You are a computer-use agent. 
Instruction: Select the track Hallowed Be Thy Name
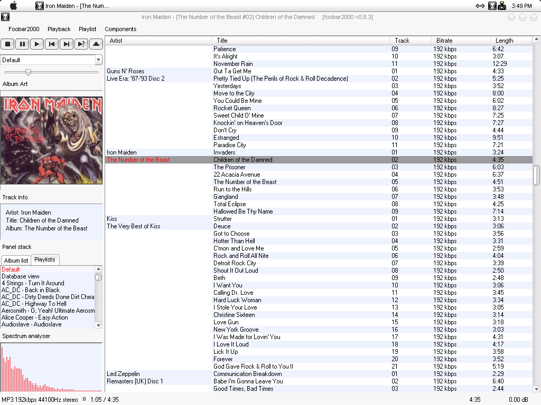(x=243, y=211)
